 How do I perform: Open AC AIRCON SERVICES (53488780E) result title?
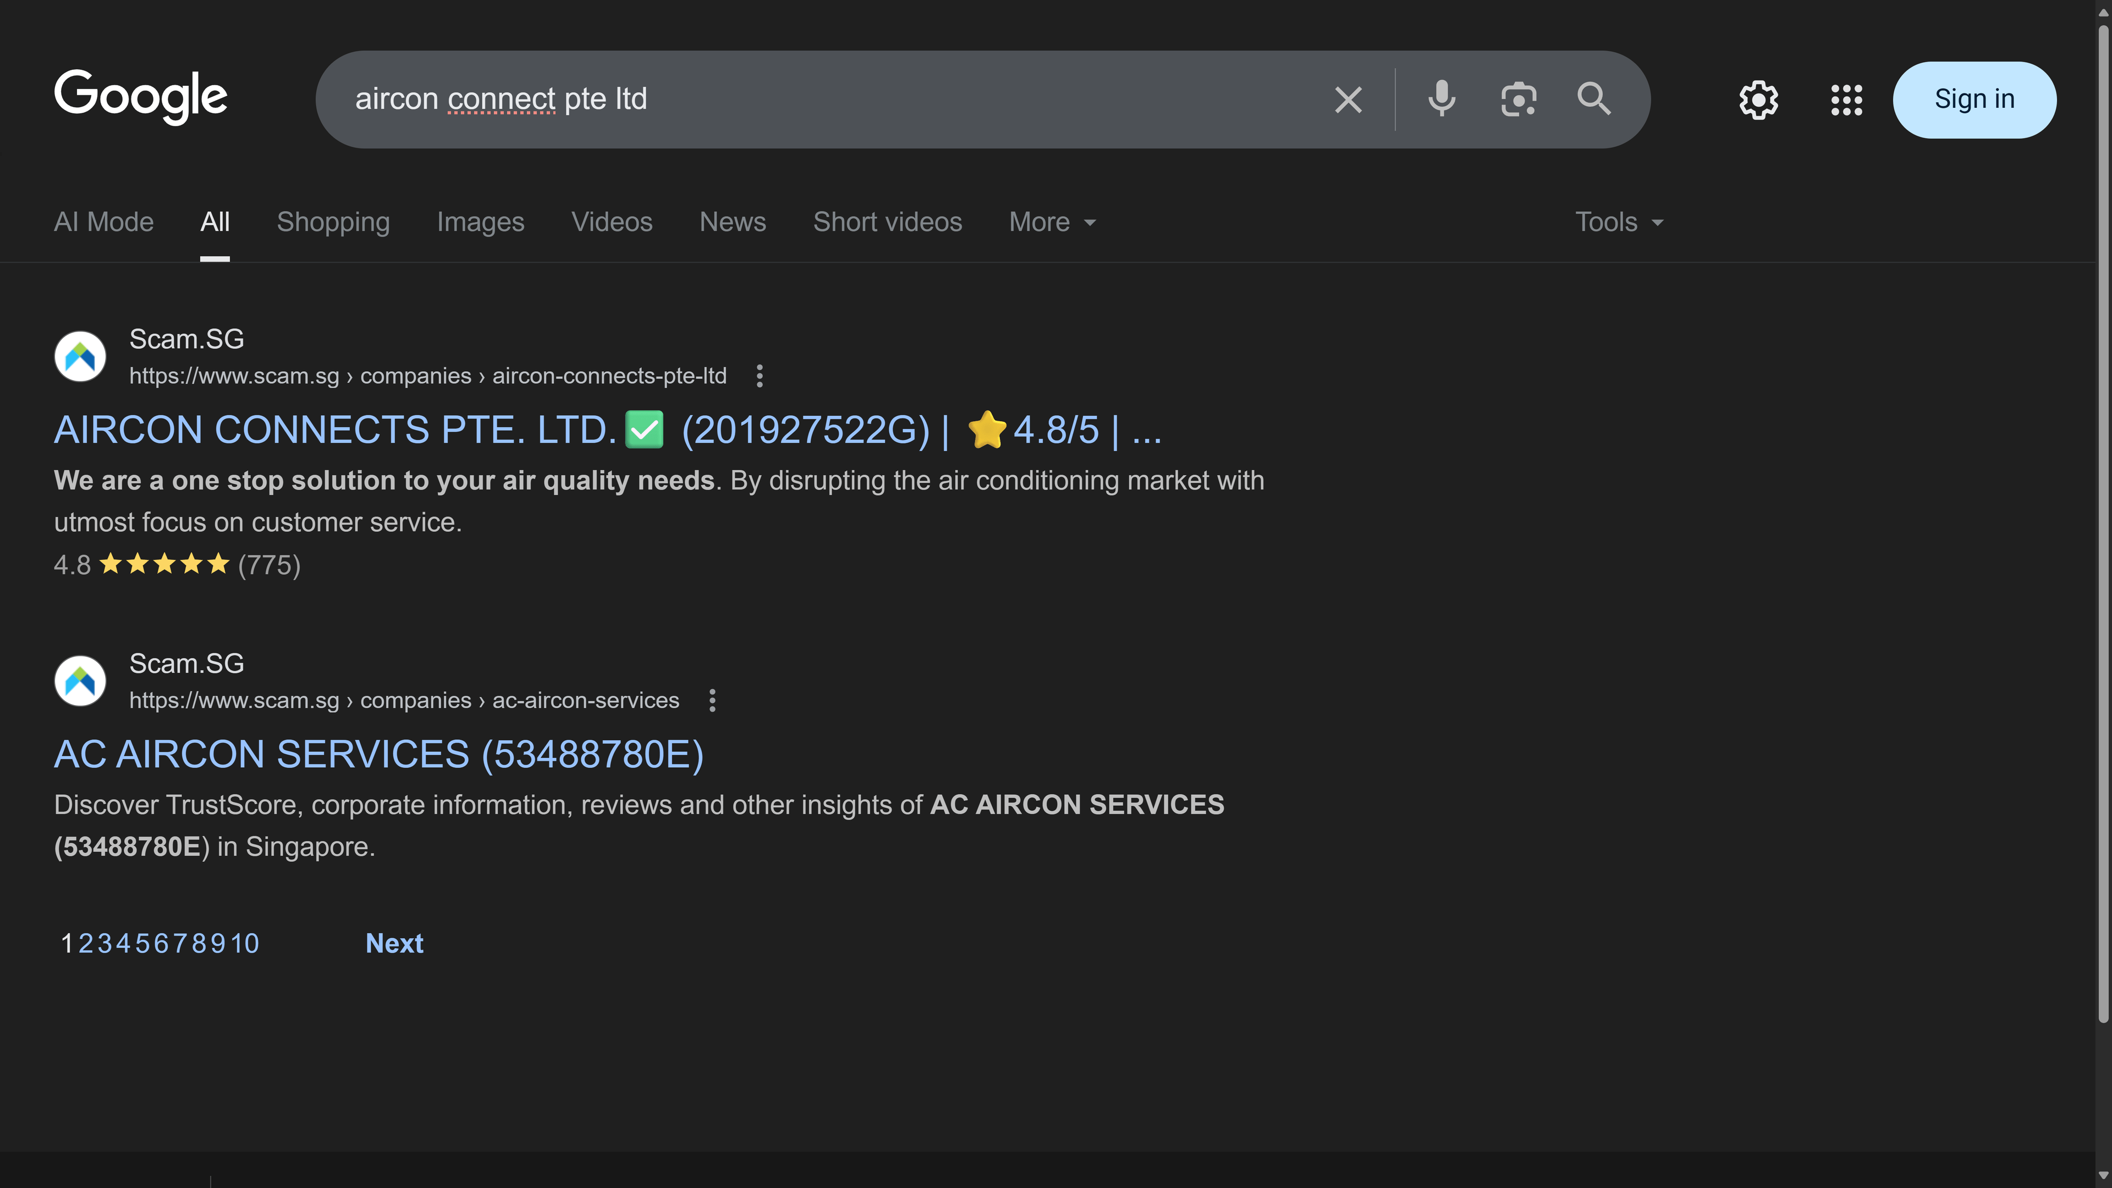379,754
